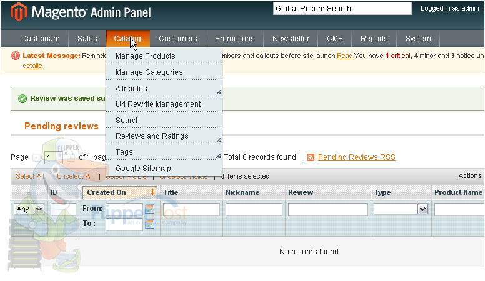Image resolution: width=485 pixels, height=281 pixels.
Task: Open the Promotions menu
Action: [235, 39]
